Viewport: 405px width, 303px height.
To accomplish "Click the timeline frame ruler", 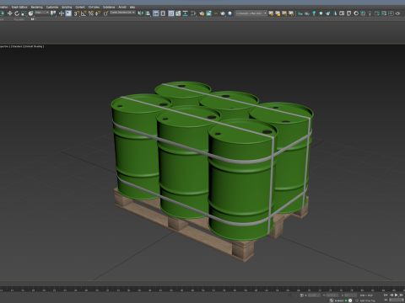I will [x=202, y=290].
